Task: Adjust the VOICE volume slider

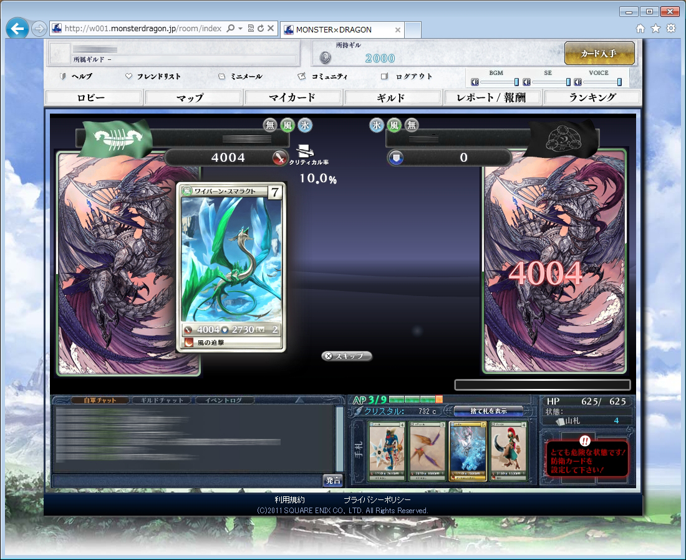Action: point(619,82)
